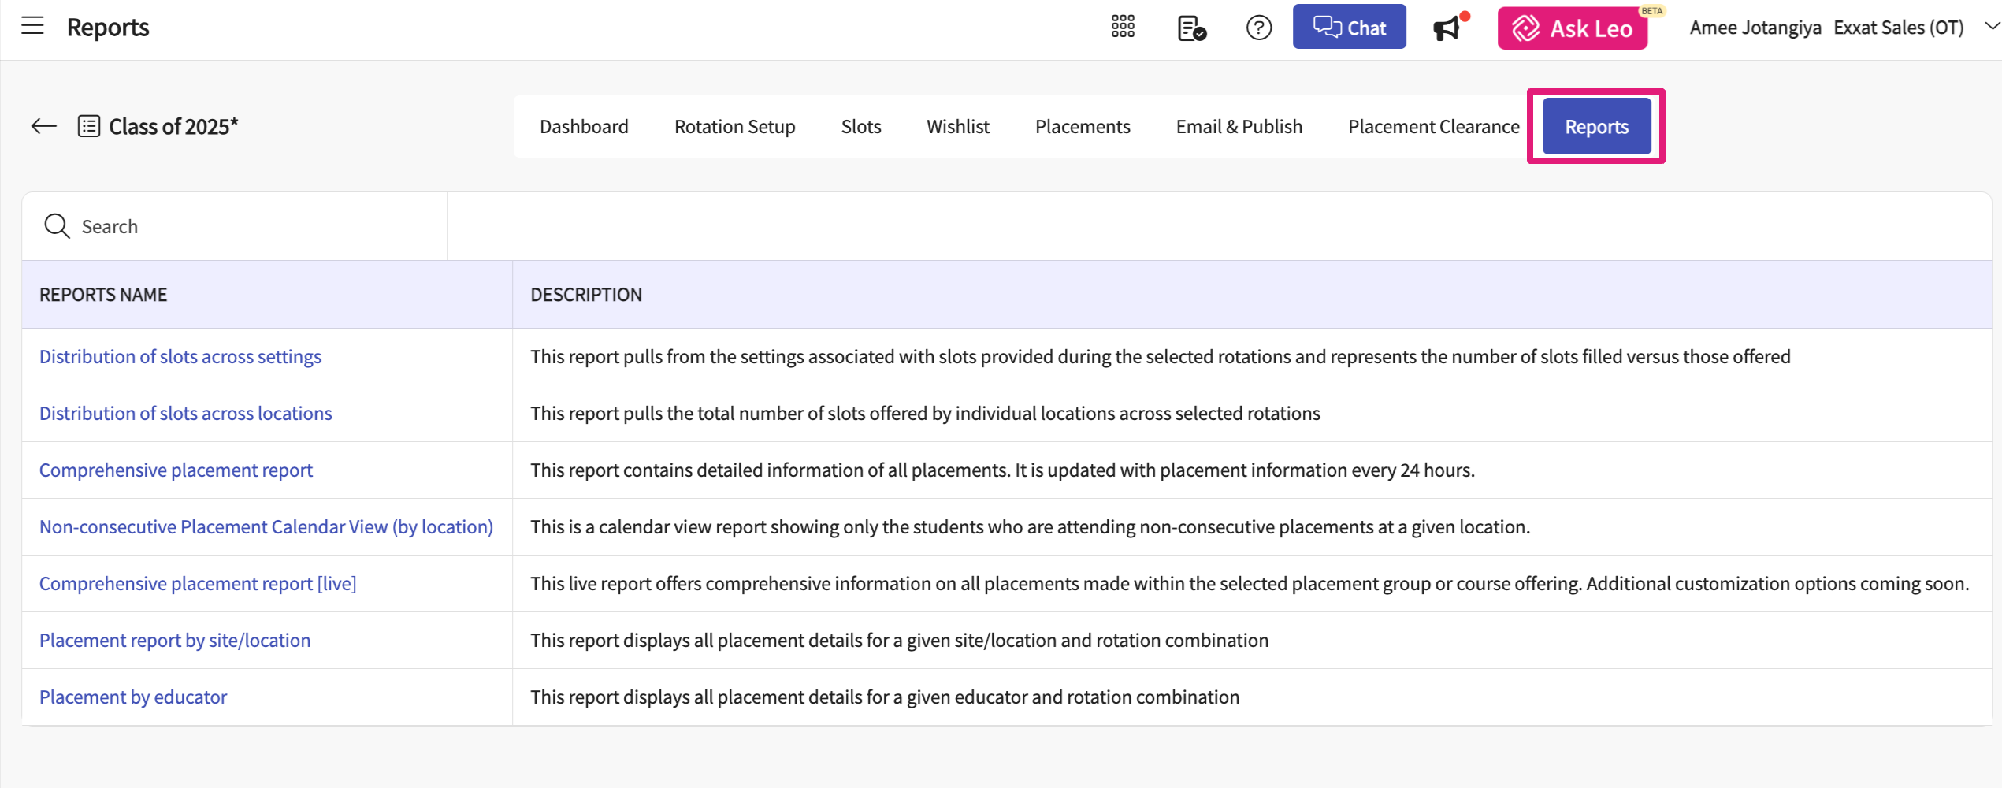Open Non-consecutive Placement Calendar View report
Viewport: 2002px width, 788px height.
point(266,527)
